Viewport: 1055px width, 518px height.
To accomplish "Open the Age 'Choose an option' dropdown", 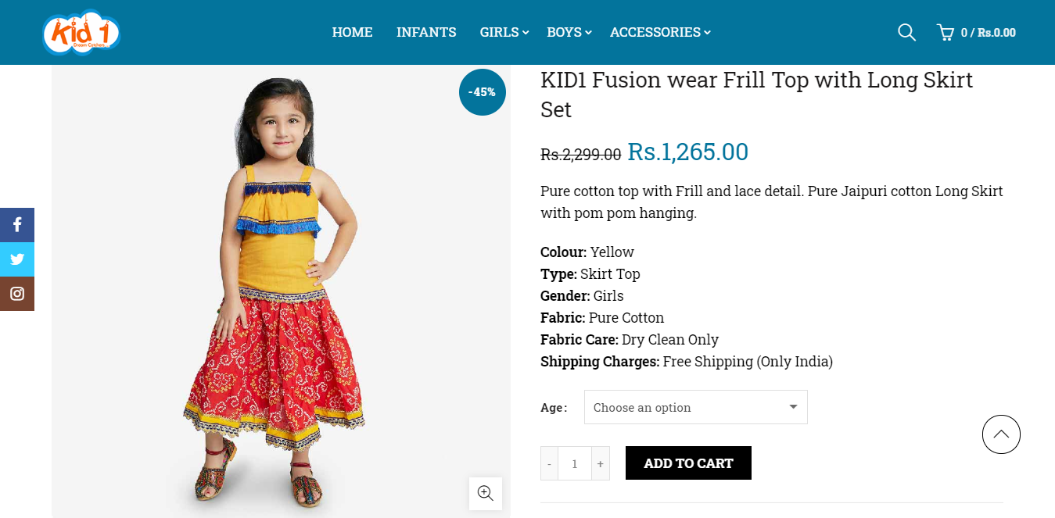I will coord(695,407).
